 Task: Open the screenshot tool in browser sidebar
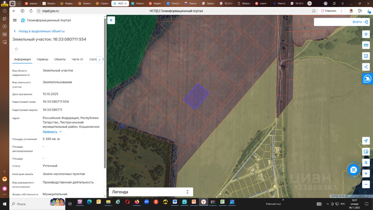pos(5,42)
